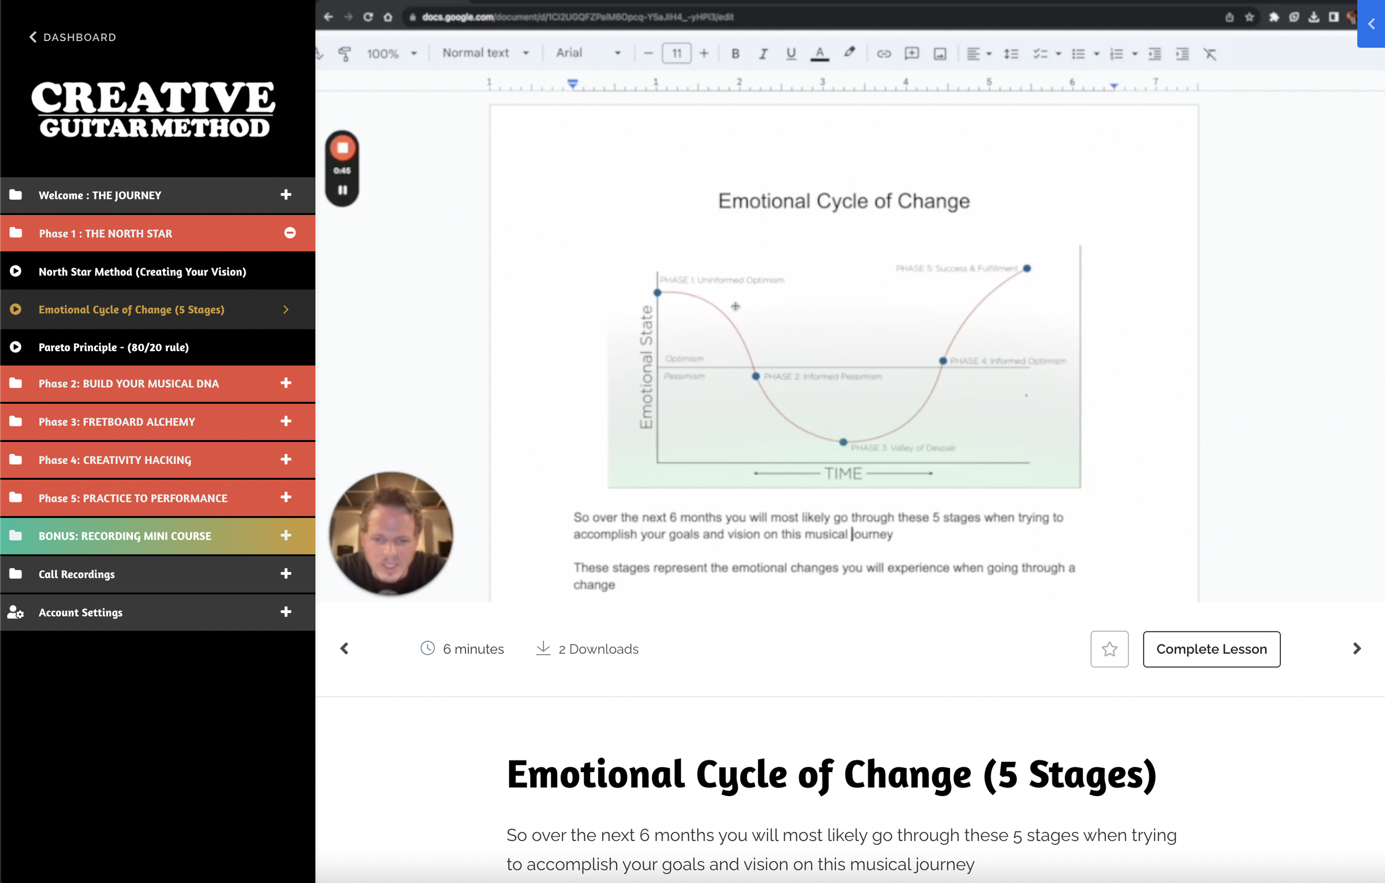Stop the screen recording red button
The width and height of the screenshot is (1385, 883).
[342, 148]
